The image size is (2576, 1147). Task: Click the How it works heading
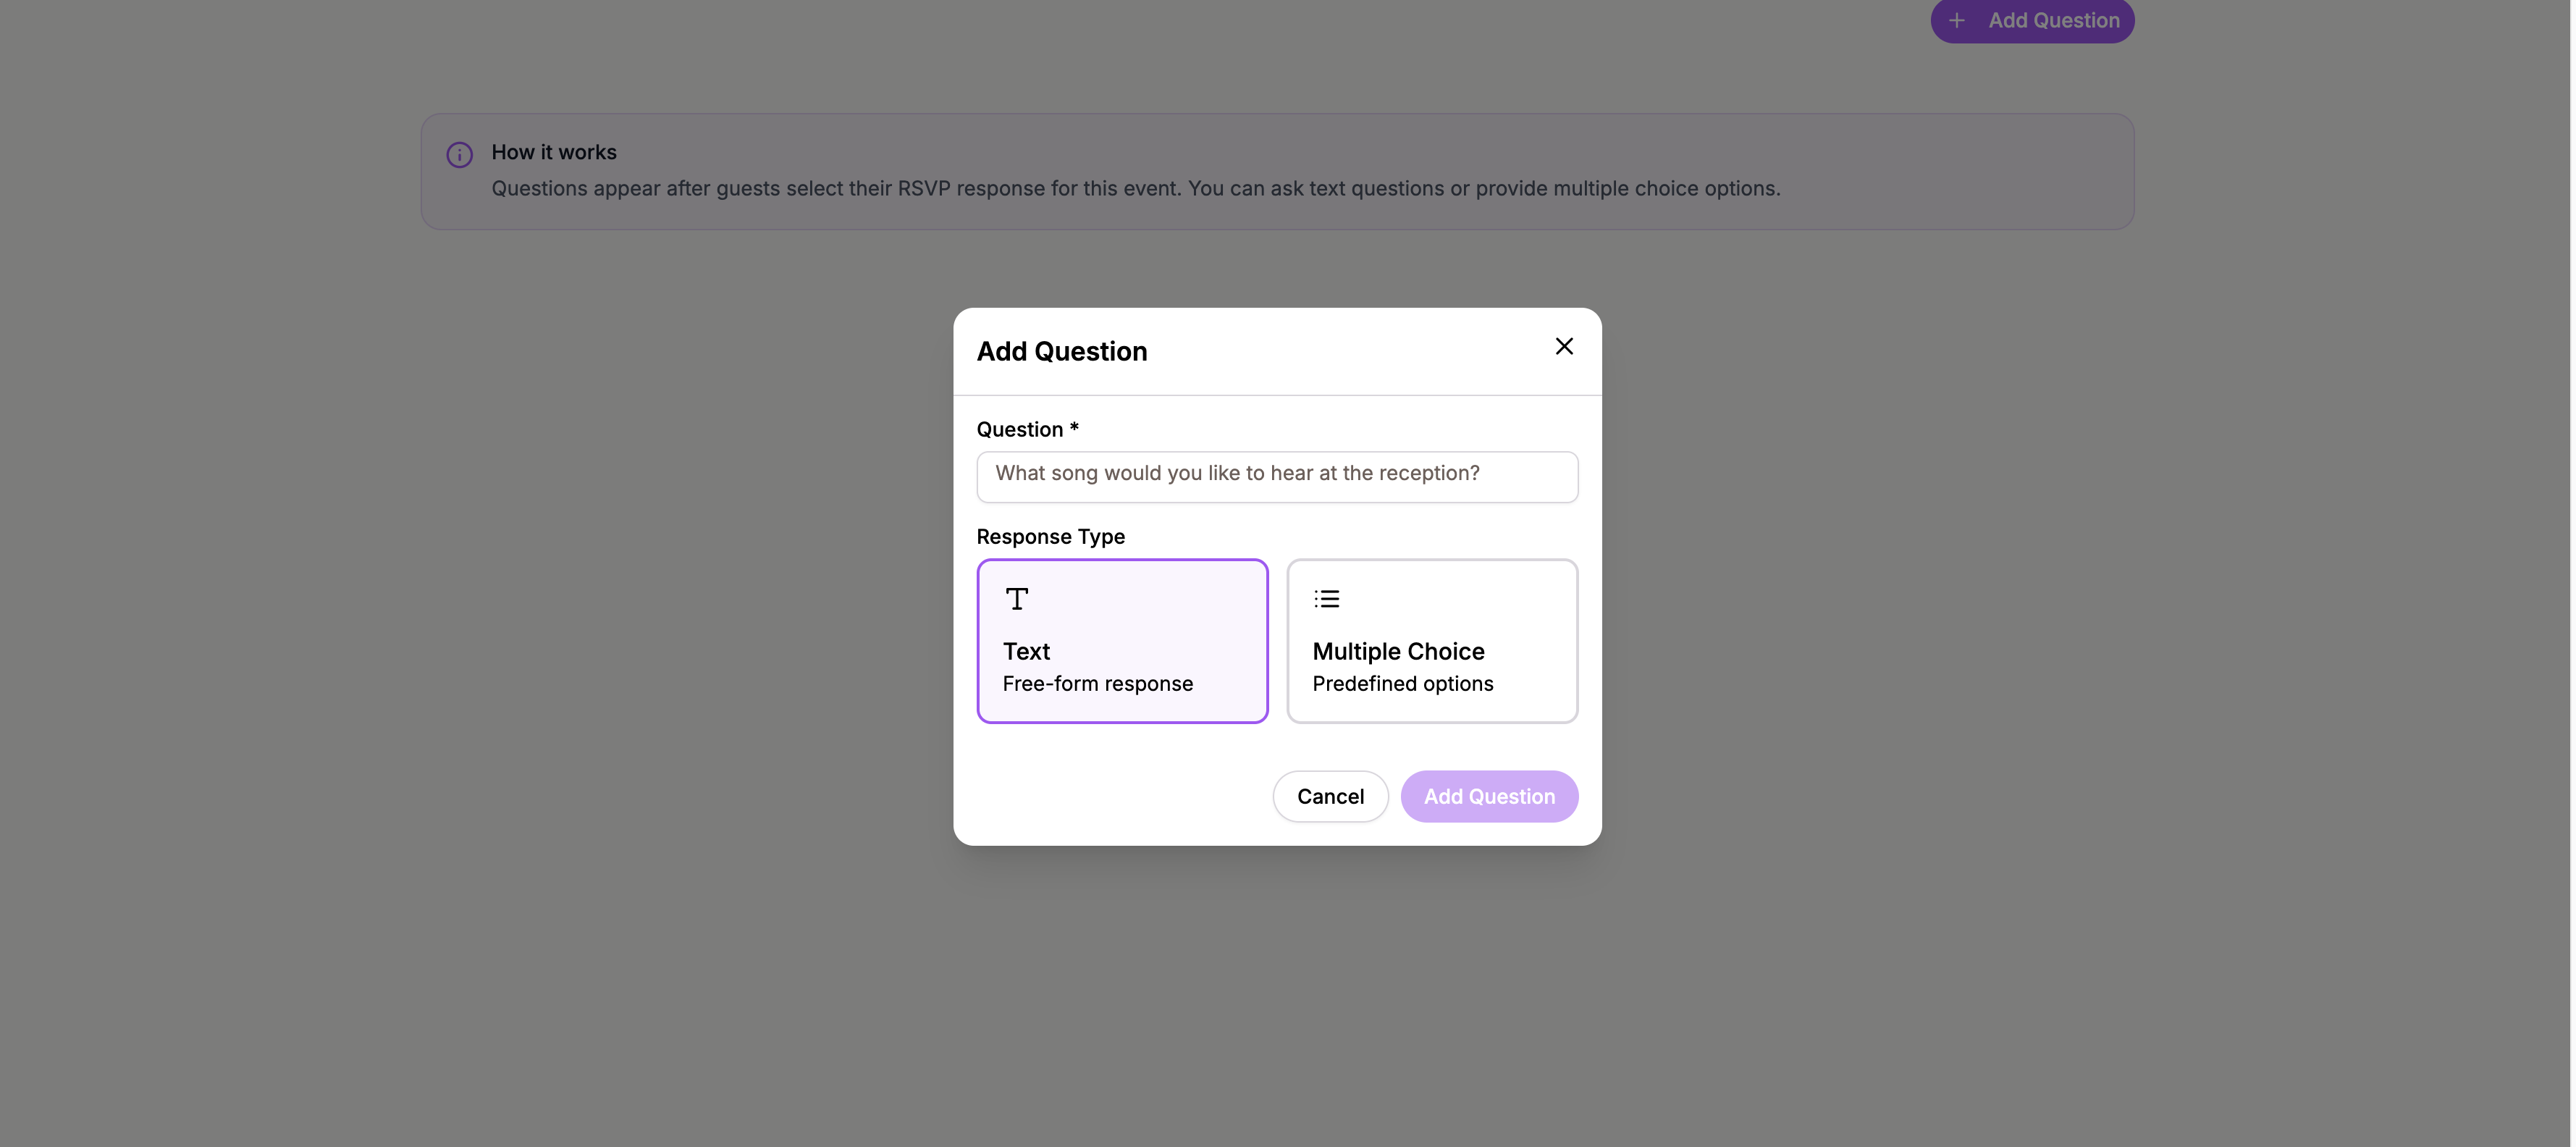[554, 152]
